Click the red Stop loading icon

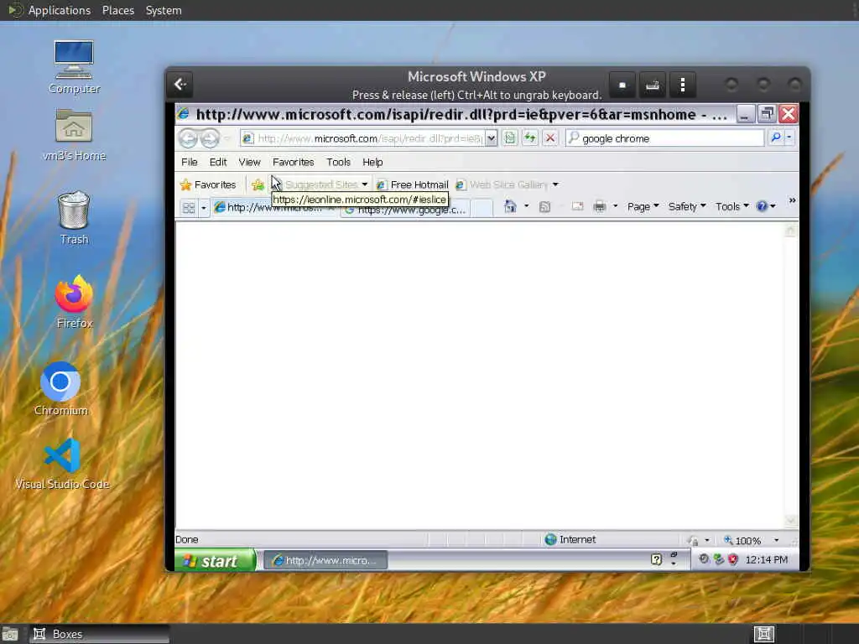[550, 138]
